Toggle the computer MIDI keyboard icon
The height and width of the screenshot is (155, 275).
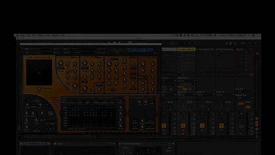coord(230,43)
